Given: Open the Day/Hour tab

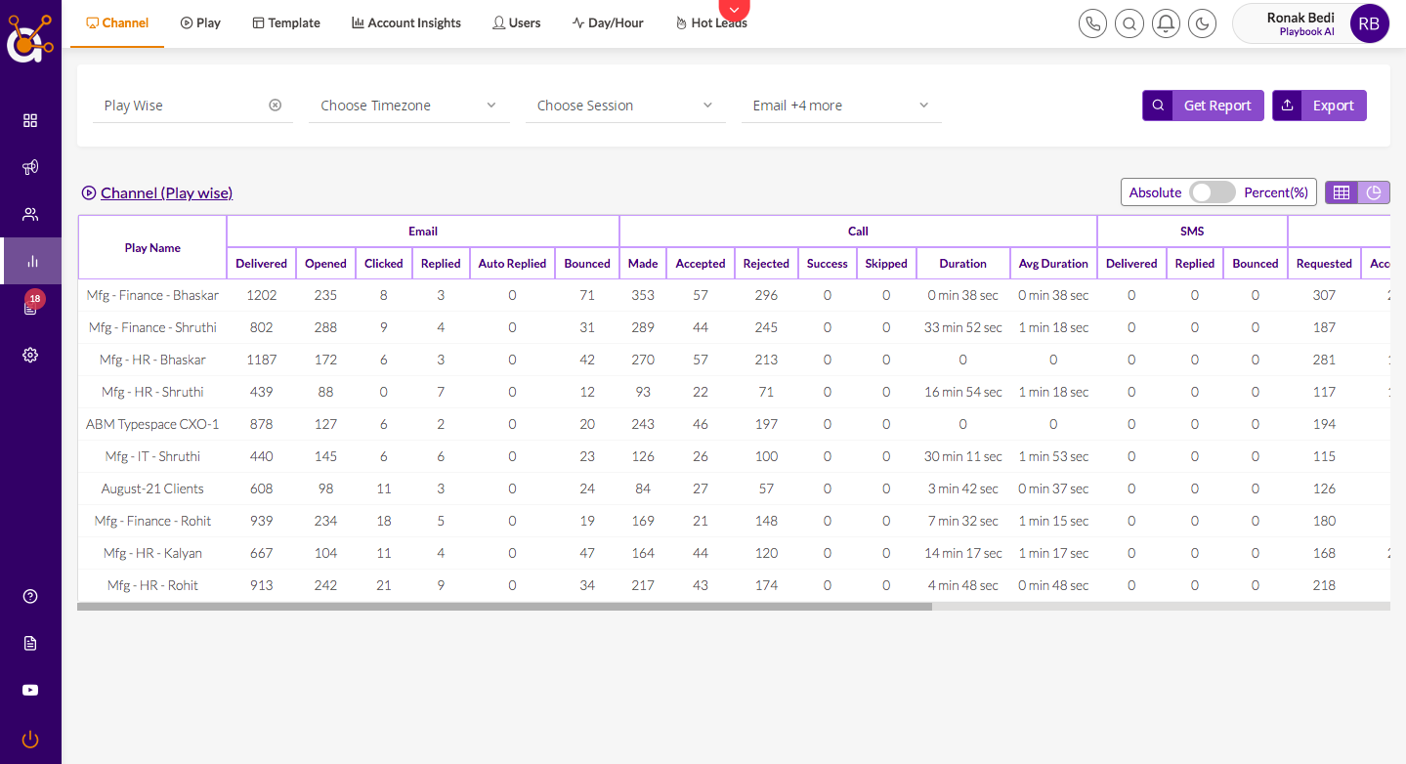Looking at the screenshot, I should [x=608, y=22].
